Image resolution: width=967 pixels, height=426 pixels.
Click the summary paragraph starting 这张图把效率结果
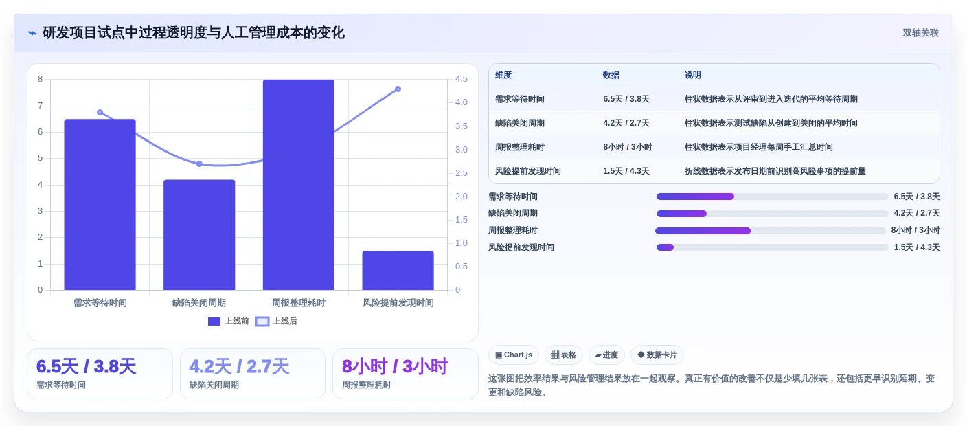712,385
